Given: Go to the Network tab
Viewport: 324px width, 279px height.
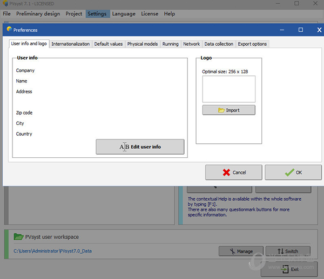Looking at the screenshot, I should tap(191, 44).
